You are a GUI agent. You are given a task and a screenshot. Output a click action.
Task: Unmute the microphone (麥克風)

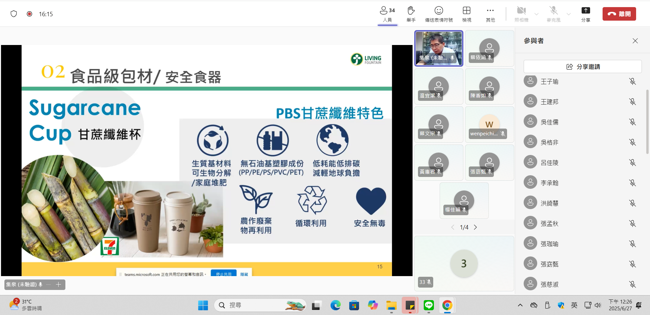(x=553, y=14)
